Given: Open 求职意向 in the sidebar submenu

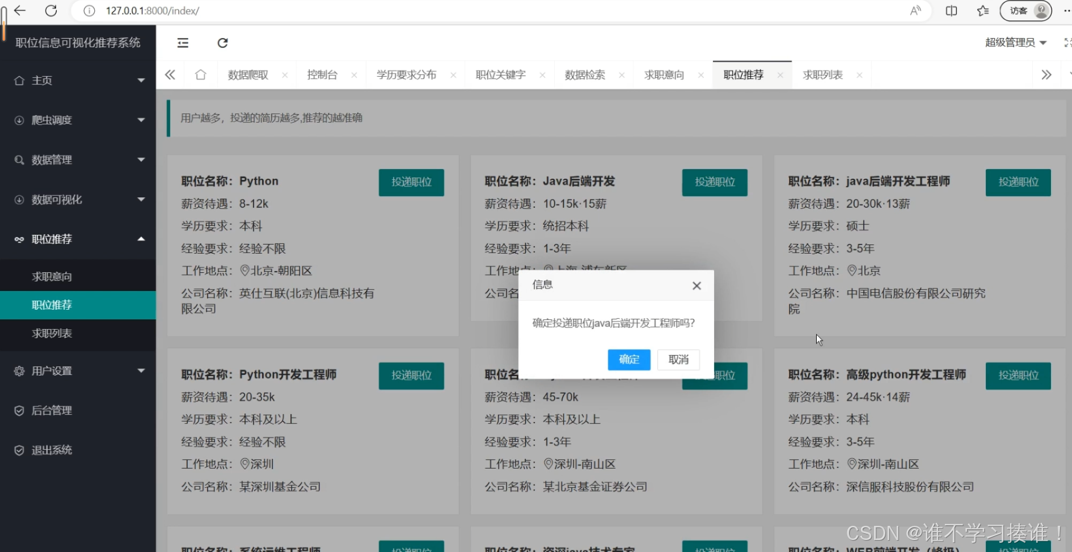Looking at the screenshot, I should pyautogui.click(x=78, y=277).
